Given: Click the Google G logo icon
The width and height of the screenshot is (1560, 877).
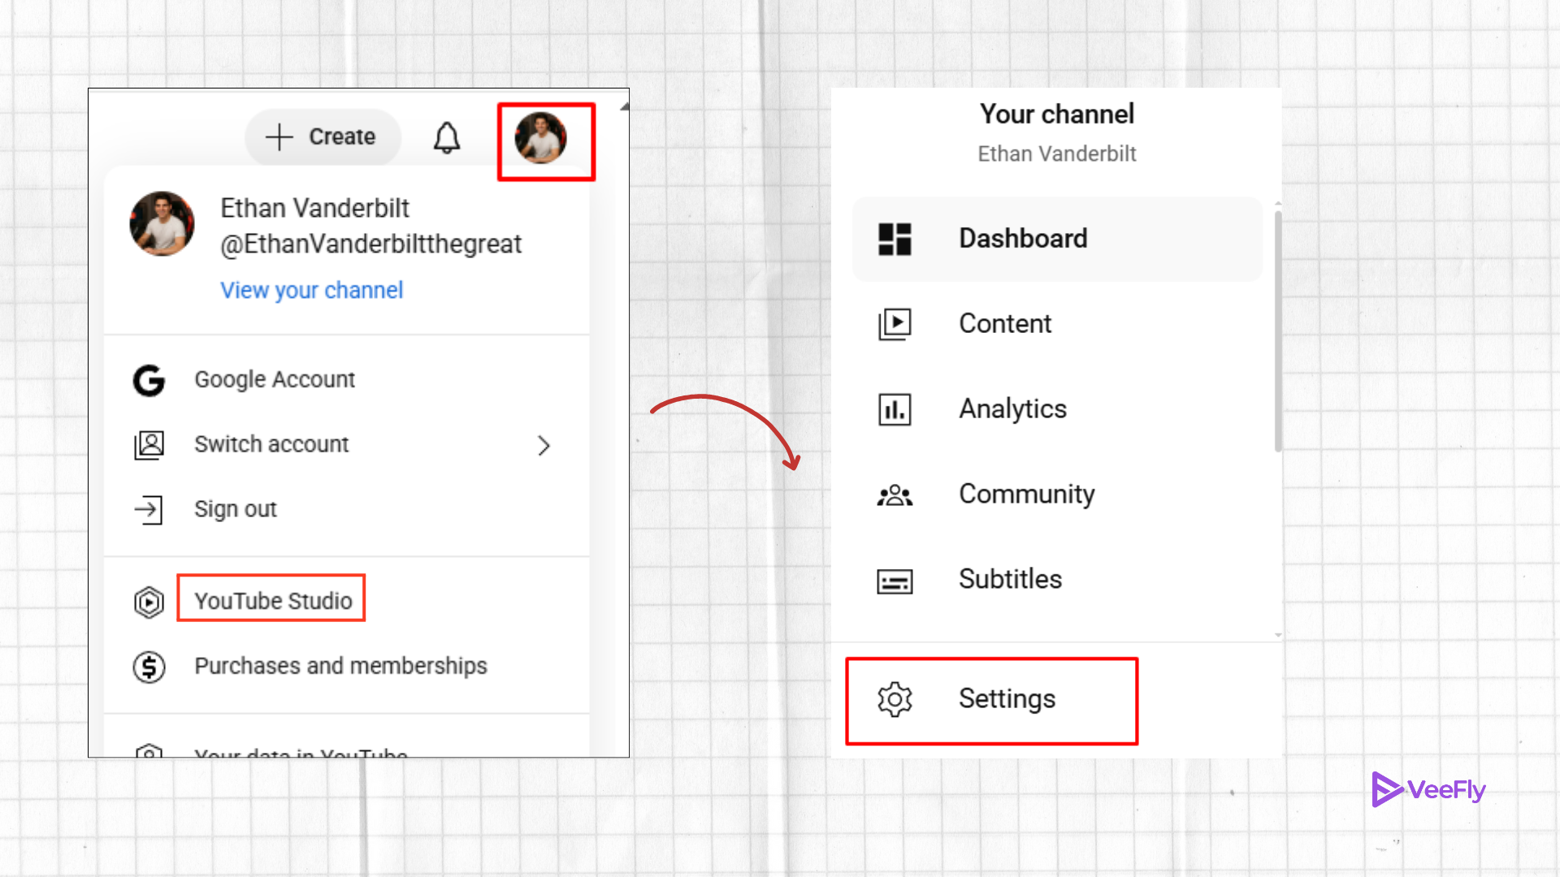Looking at the screenshot, I should [x=149, y=380].
